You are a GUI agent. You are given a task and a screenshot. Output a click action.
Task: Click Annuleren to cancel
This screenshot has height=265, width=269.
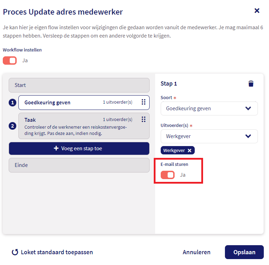tap(196, 252)
